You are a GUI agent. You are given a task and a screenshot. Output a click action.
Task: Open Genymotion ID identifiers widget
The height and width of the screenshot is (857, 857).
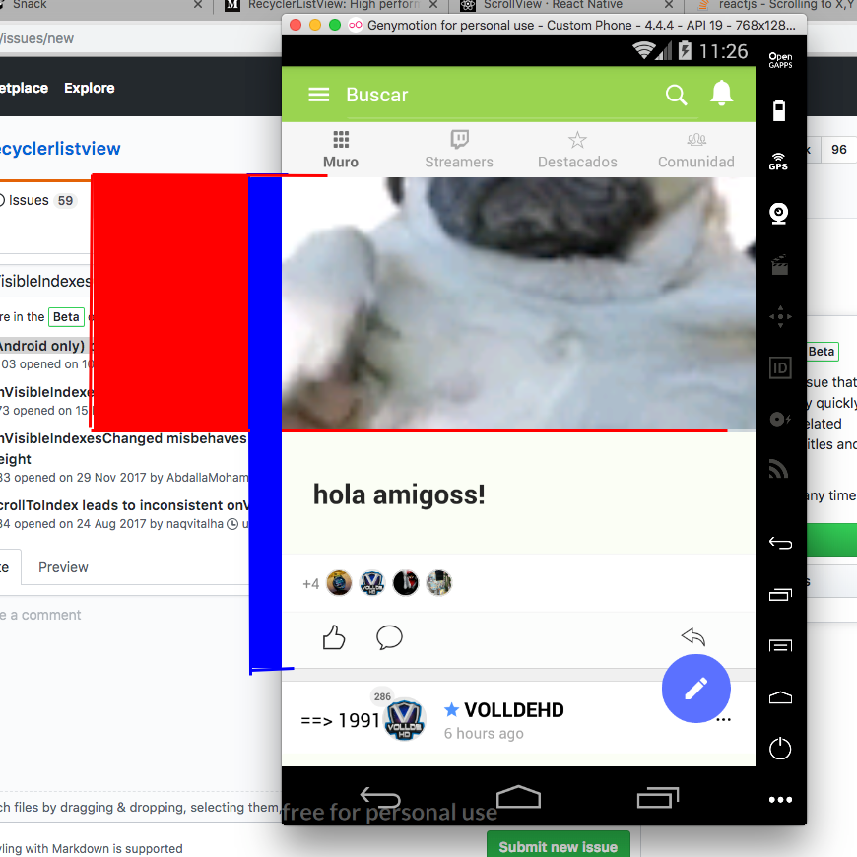tap(780, 367)
